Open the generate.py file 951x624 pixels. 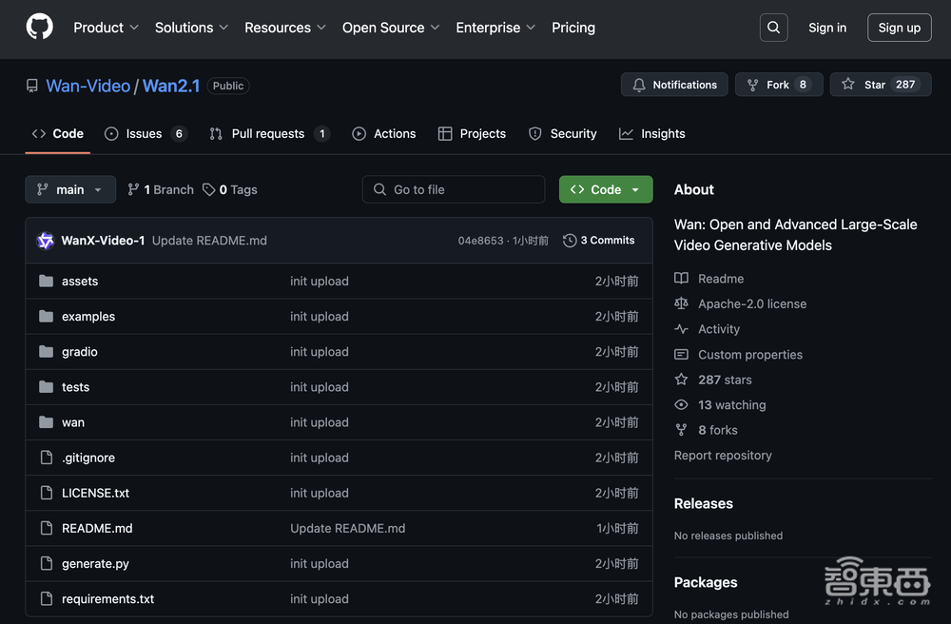(95, 564)
